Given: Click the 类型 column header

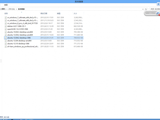Looking at the screenshot, I should pyautogui.click(x=59, y=13).
